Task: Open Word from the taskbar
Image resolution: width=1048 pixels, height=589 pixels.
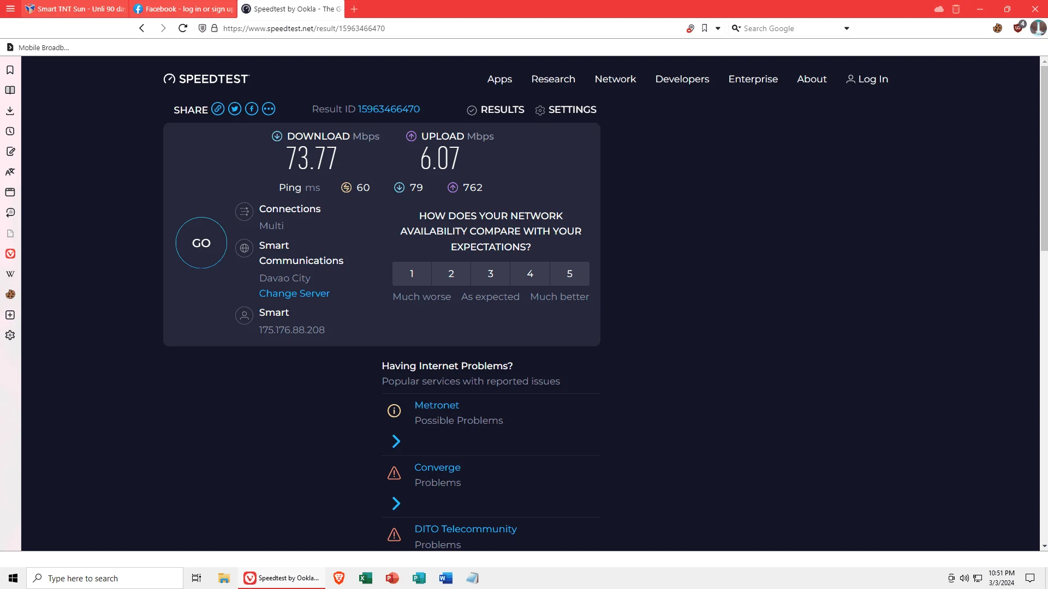Action: coord(445,578)
